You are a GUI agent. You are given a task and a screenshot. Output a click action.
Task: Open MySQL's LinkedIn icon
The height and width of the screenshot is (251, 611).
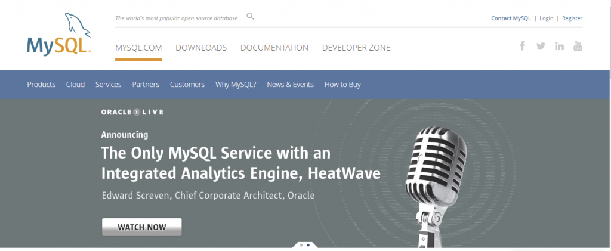pos(559,47)
